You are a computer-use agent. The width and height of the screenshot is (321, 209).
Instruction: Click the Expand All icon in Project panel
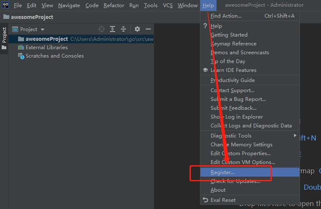(112, 29)
